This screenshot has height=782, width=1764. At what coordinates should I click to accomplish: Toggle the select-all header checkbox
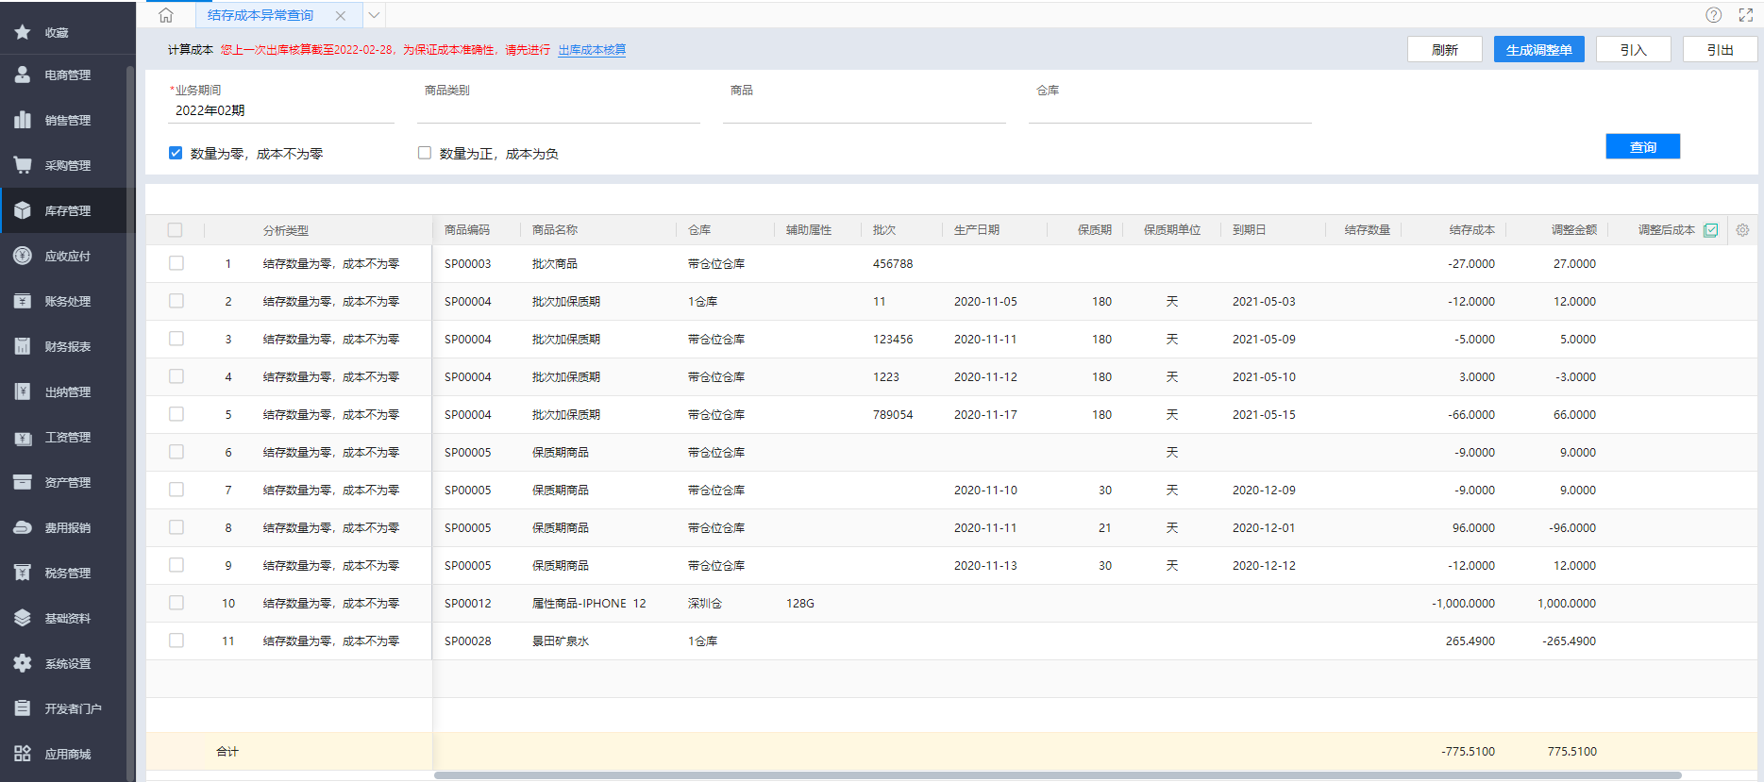tap(175, 230)
